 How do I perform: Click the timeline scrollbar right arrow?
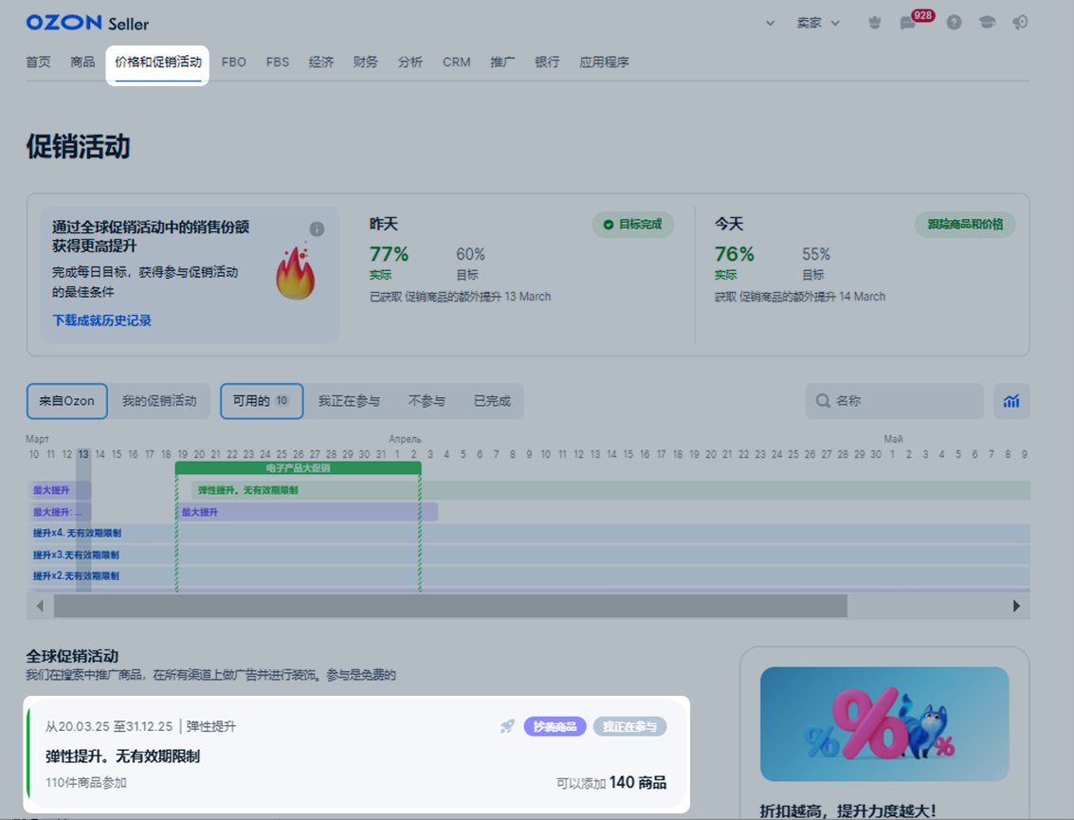coord(1016,606)
